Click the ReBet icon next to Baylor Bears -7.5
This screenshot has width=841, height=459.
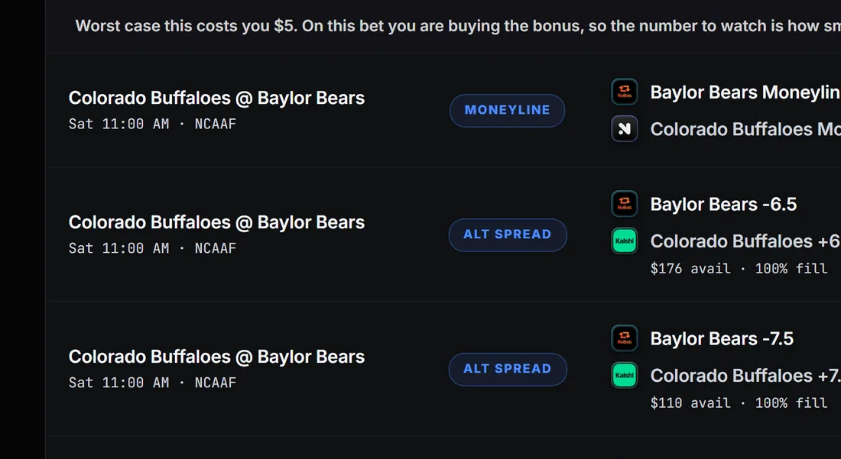(625, 338)
